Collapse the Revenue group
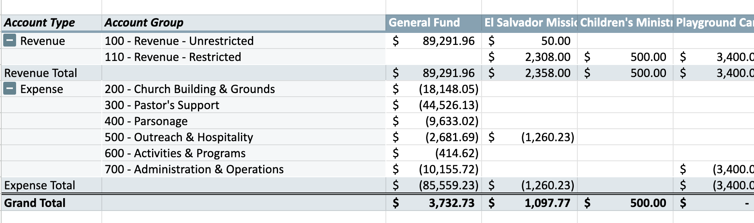 coord(10,41)
